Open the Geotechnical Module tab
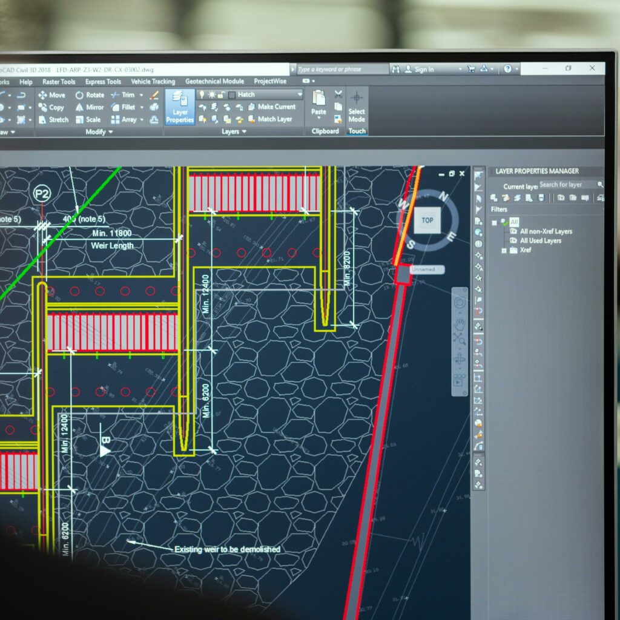The height and width of the screenshot is (620, 620). coord(214,82)
